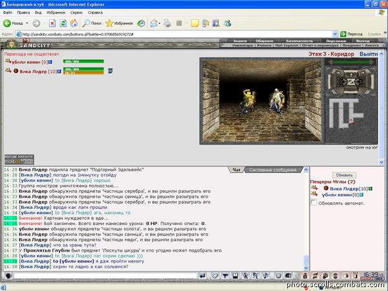Open the Инвентарь submenu link
Viewport: 388px width, 291px height.
tap(242, 45)
